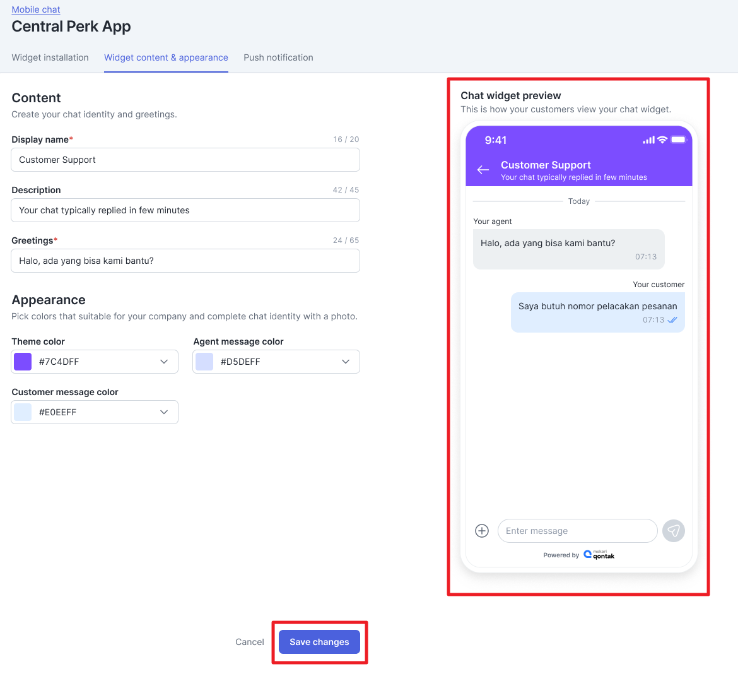The height and width of the screenshot is (681, 738).
Task: Expand Customer message color dropdown
Action: pyautogui.click(x=164, y=412)
